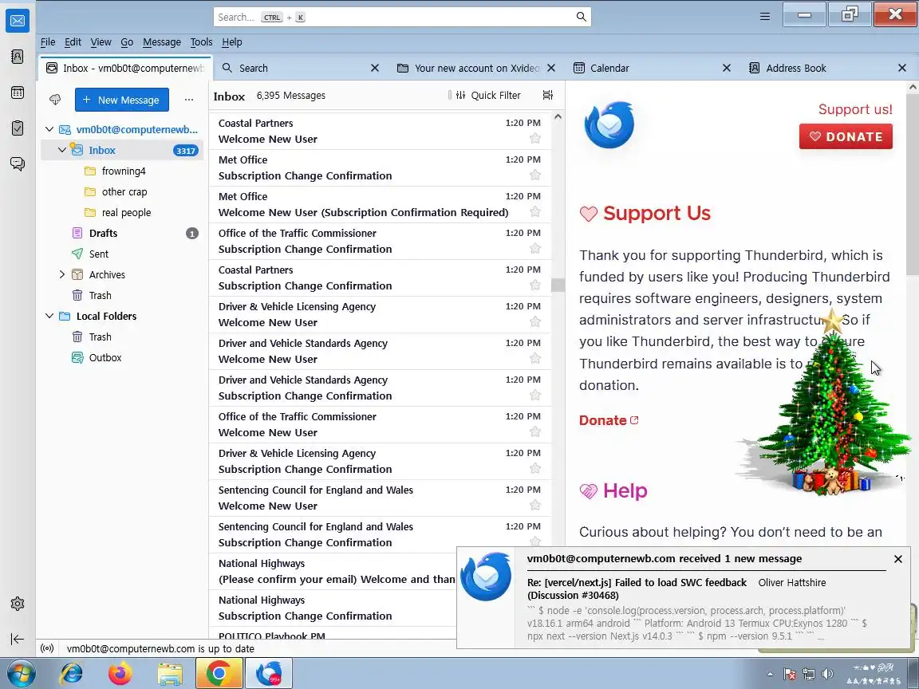This screenshot has height=689, width=919.
Task: Click the Thunderbird logo in start page
Action: 609,124
